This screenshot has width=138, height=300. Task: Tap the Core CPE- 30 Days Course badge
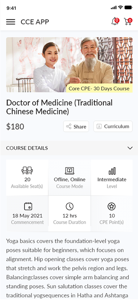tap(99, 89)
